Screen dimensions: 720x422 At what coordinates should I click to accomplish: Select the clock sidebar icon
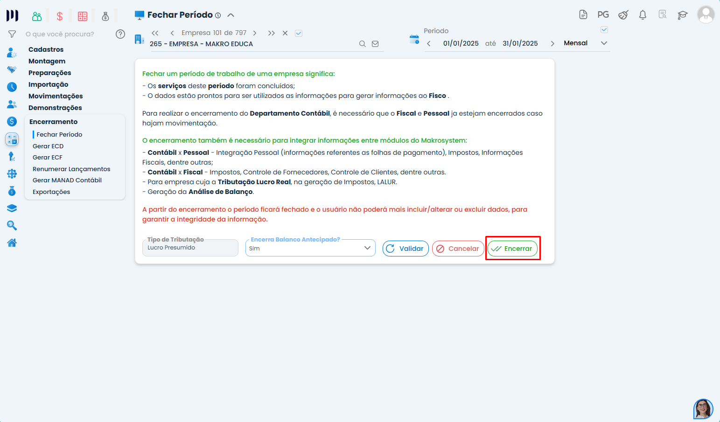[12, 87]
